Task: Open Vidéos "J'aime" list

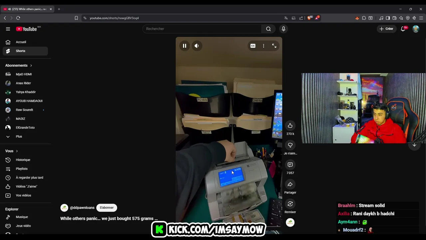Action: 25,186
